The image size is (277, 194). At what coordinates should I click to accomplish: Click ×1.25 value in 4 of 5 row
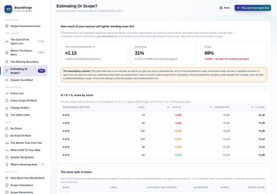(x=178, y=147)
